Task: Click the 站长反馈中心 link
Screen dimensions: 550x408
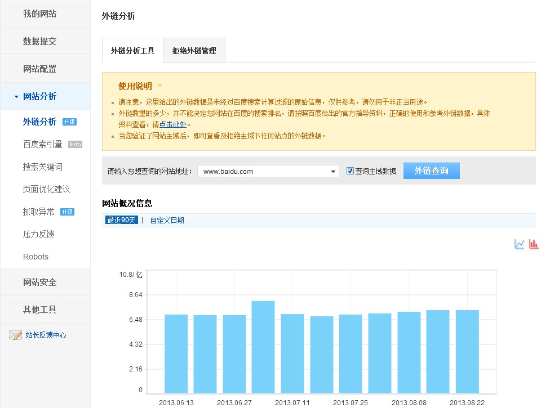Action: [x=46, y=335]
